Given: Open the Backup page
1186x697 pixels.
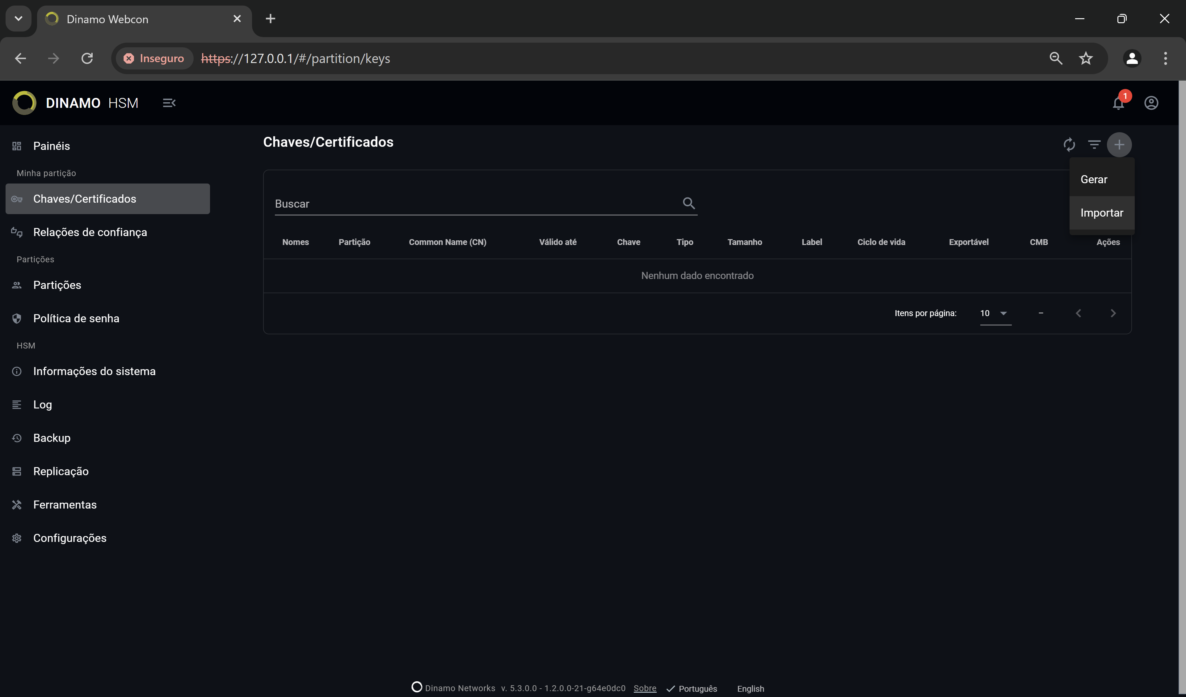Looking at the screenshot, I should click(x=108, y=438).
